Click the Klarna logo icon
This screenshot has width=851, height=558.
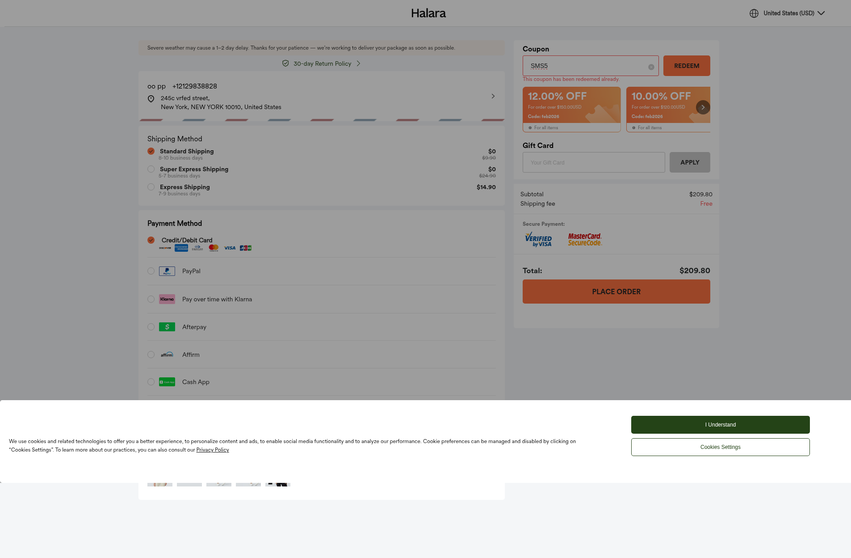(167, 300)
